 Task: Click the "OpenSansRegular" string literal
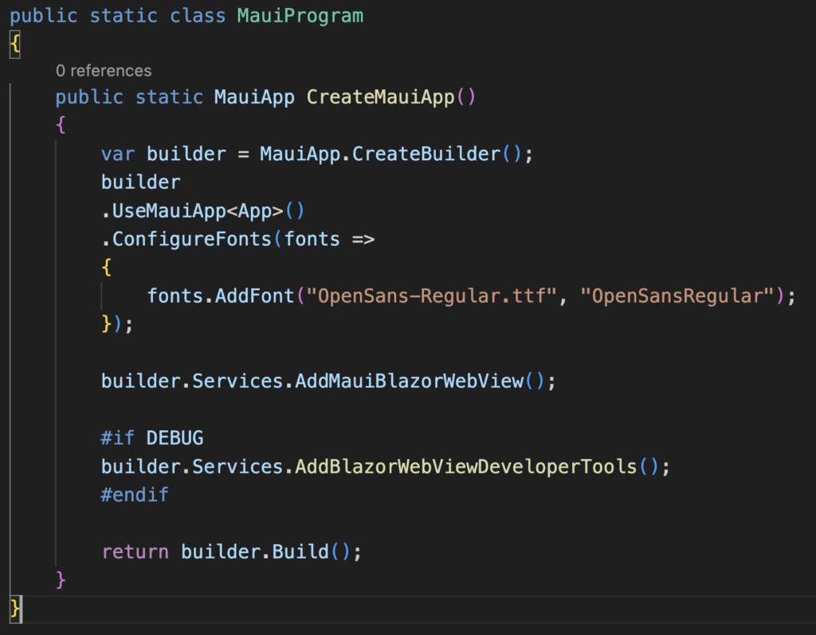677,296
